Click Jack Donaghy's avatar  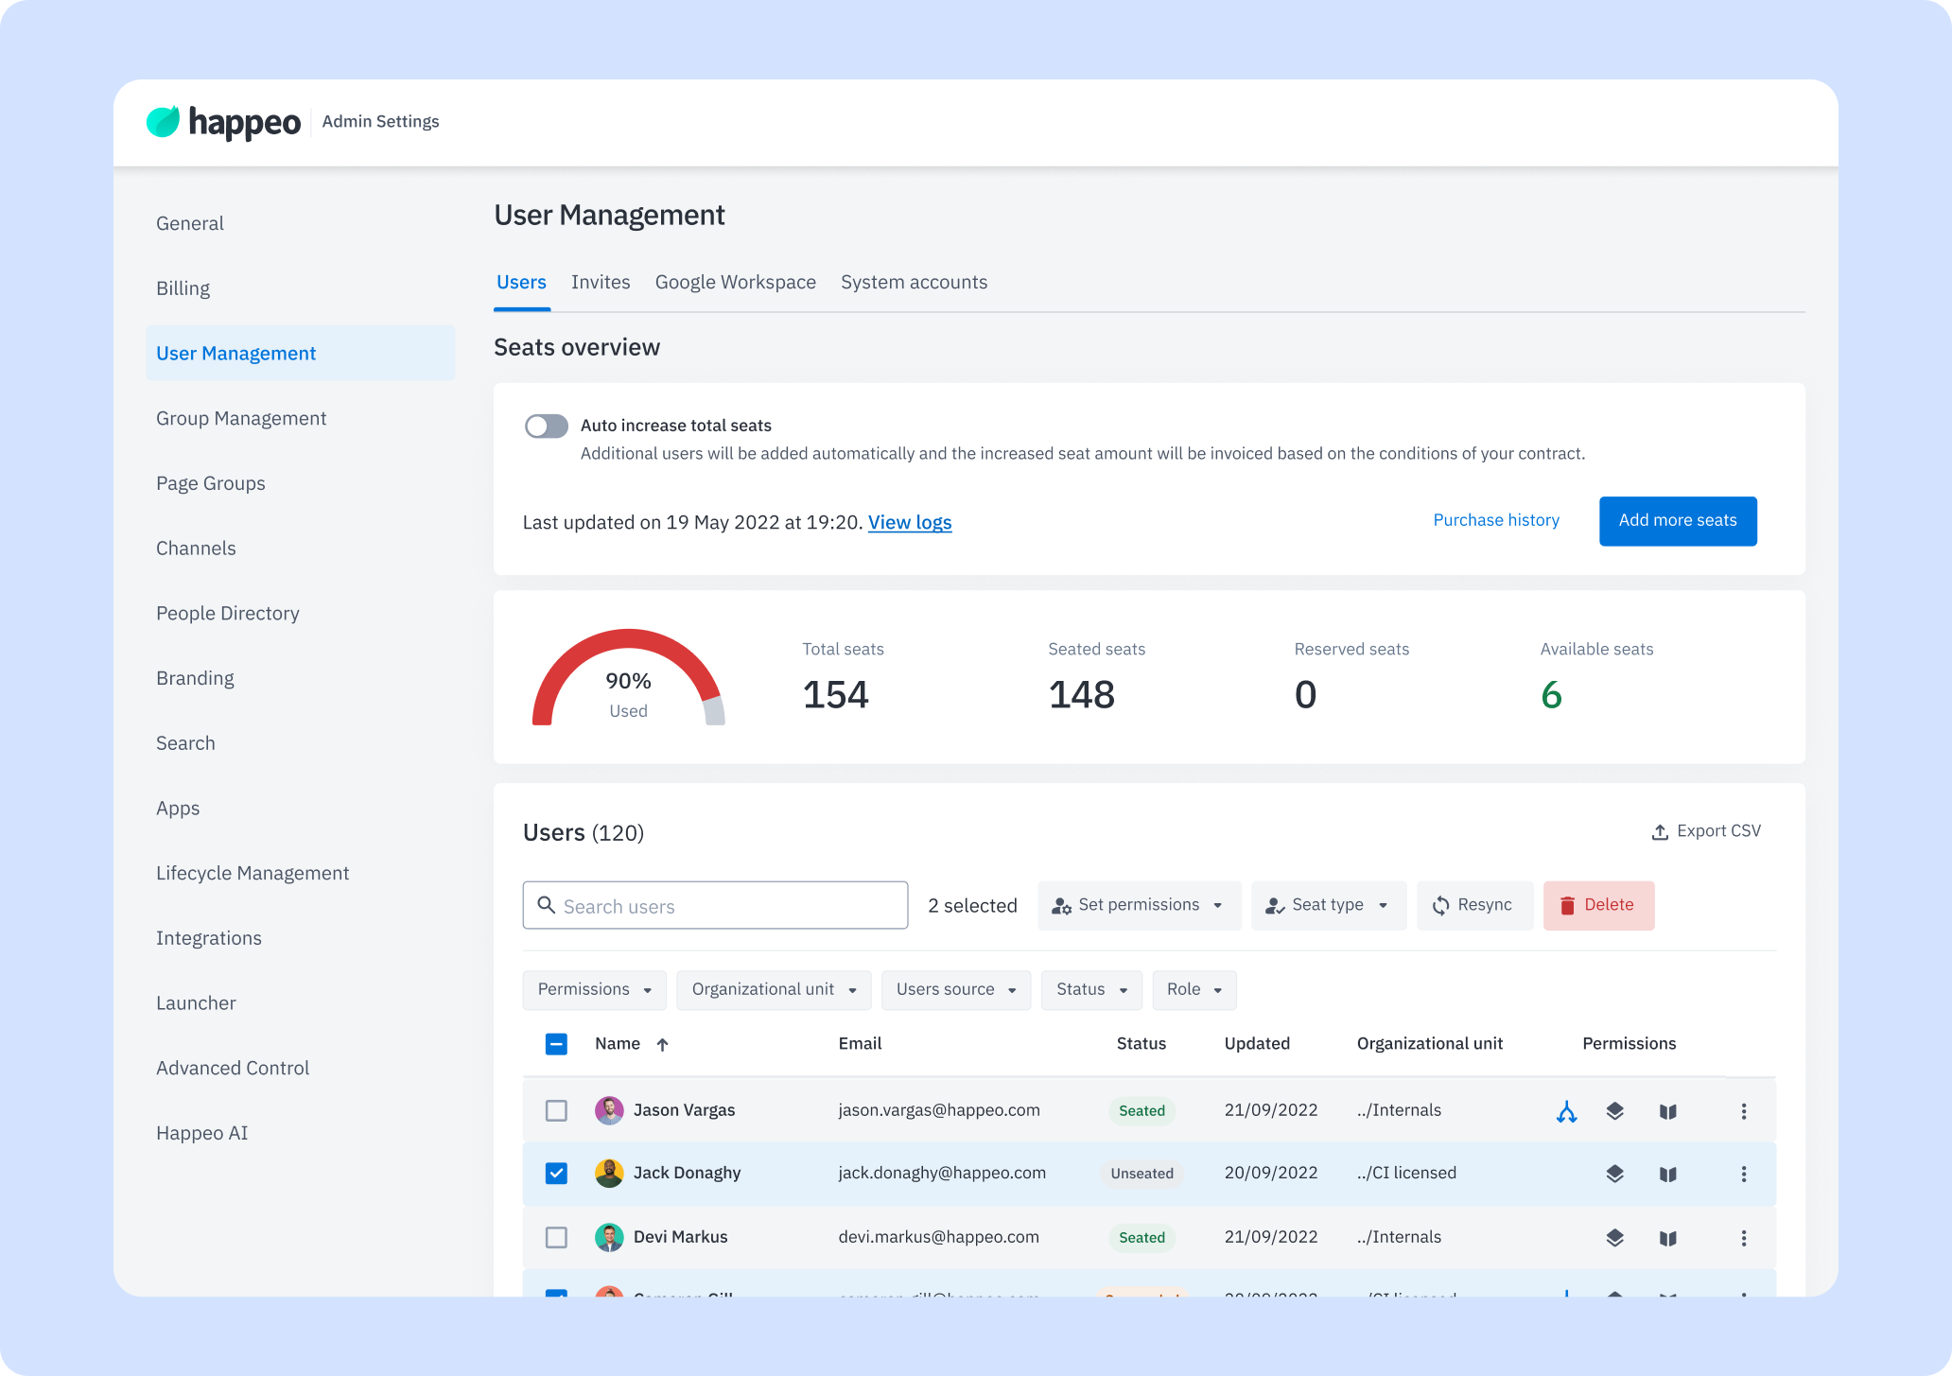(x=608, y=1174)
